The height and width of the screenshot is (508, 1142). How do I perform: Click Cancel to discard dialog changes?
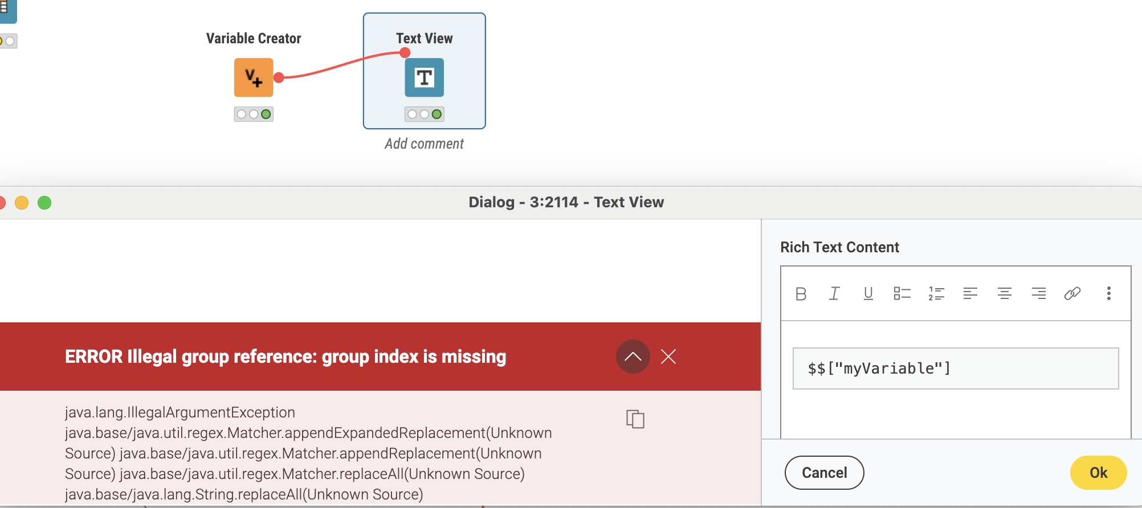tap(824, 473)
